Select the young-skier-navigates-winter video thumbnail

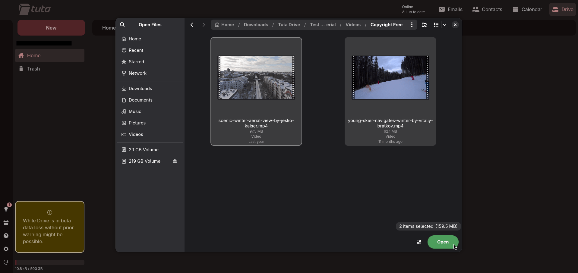coord(390,77)
